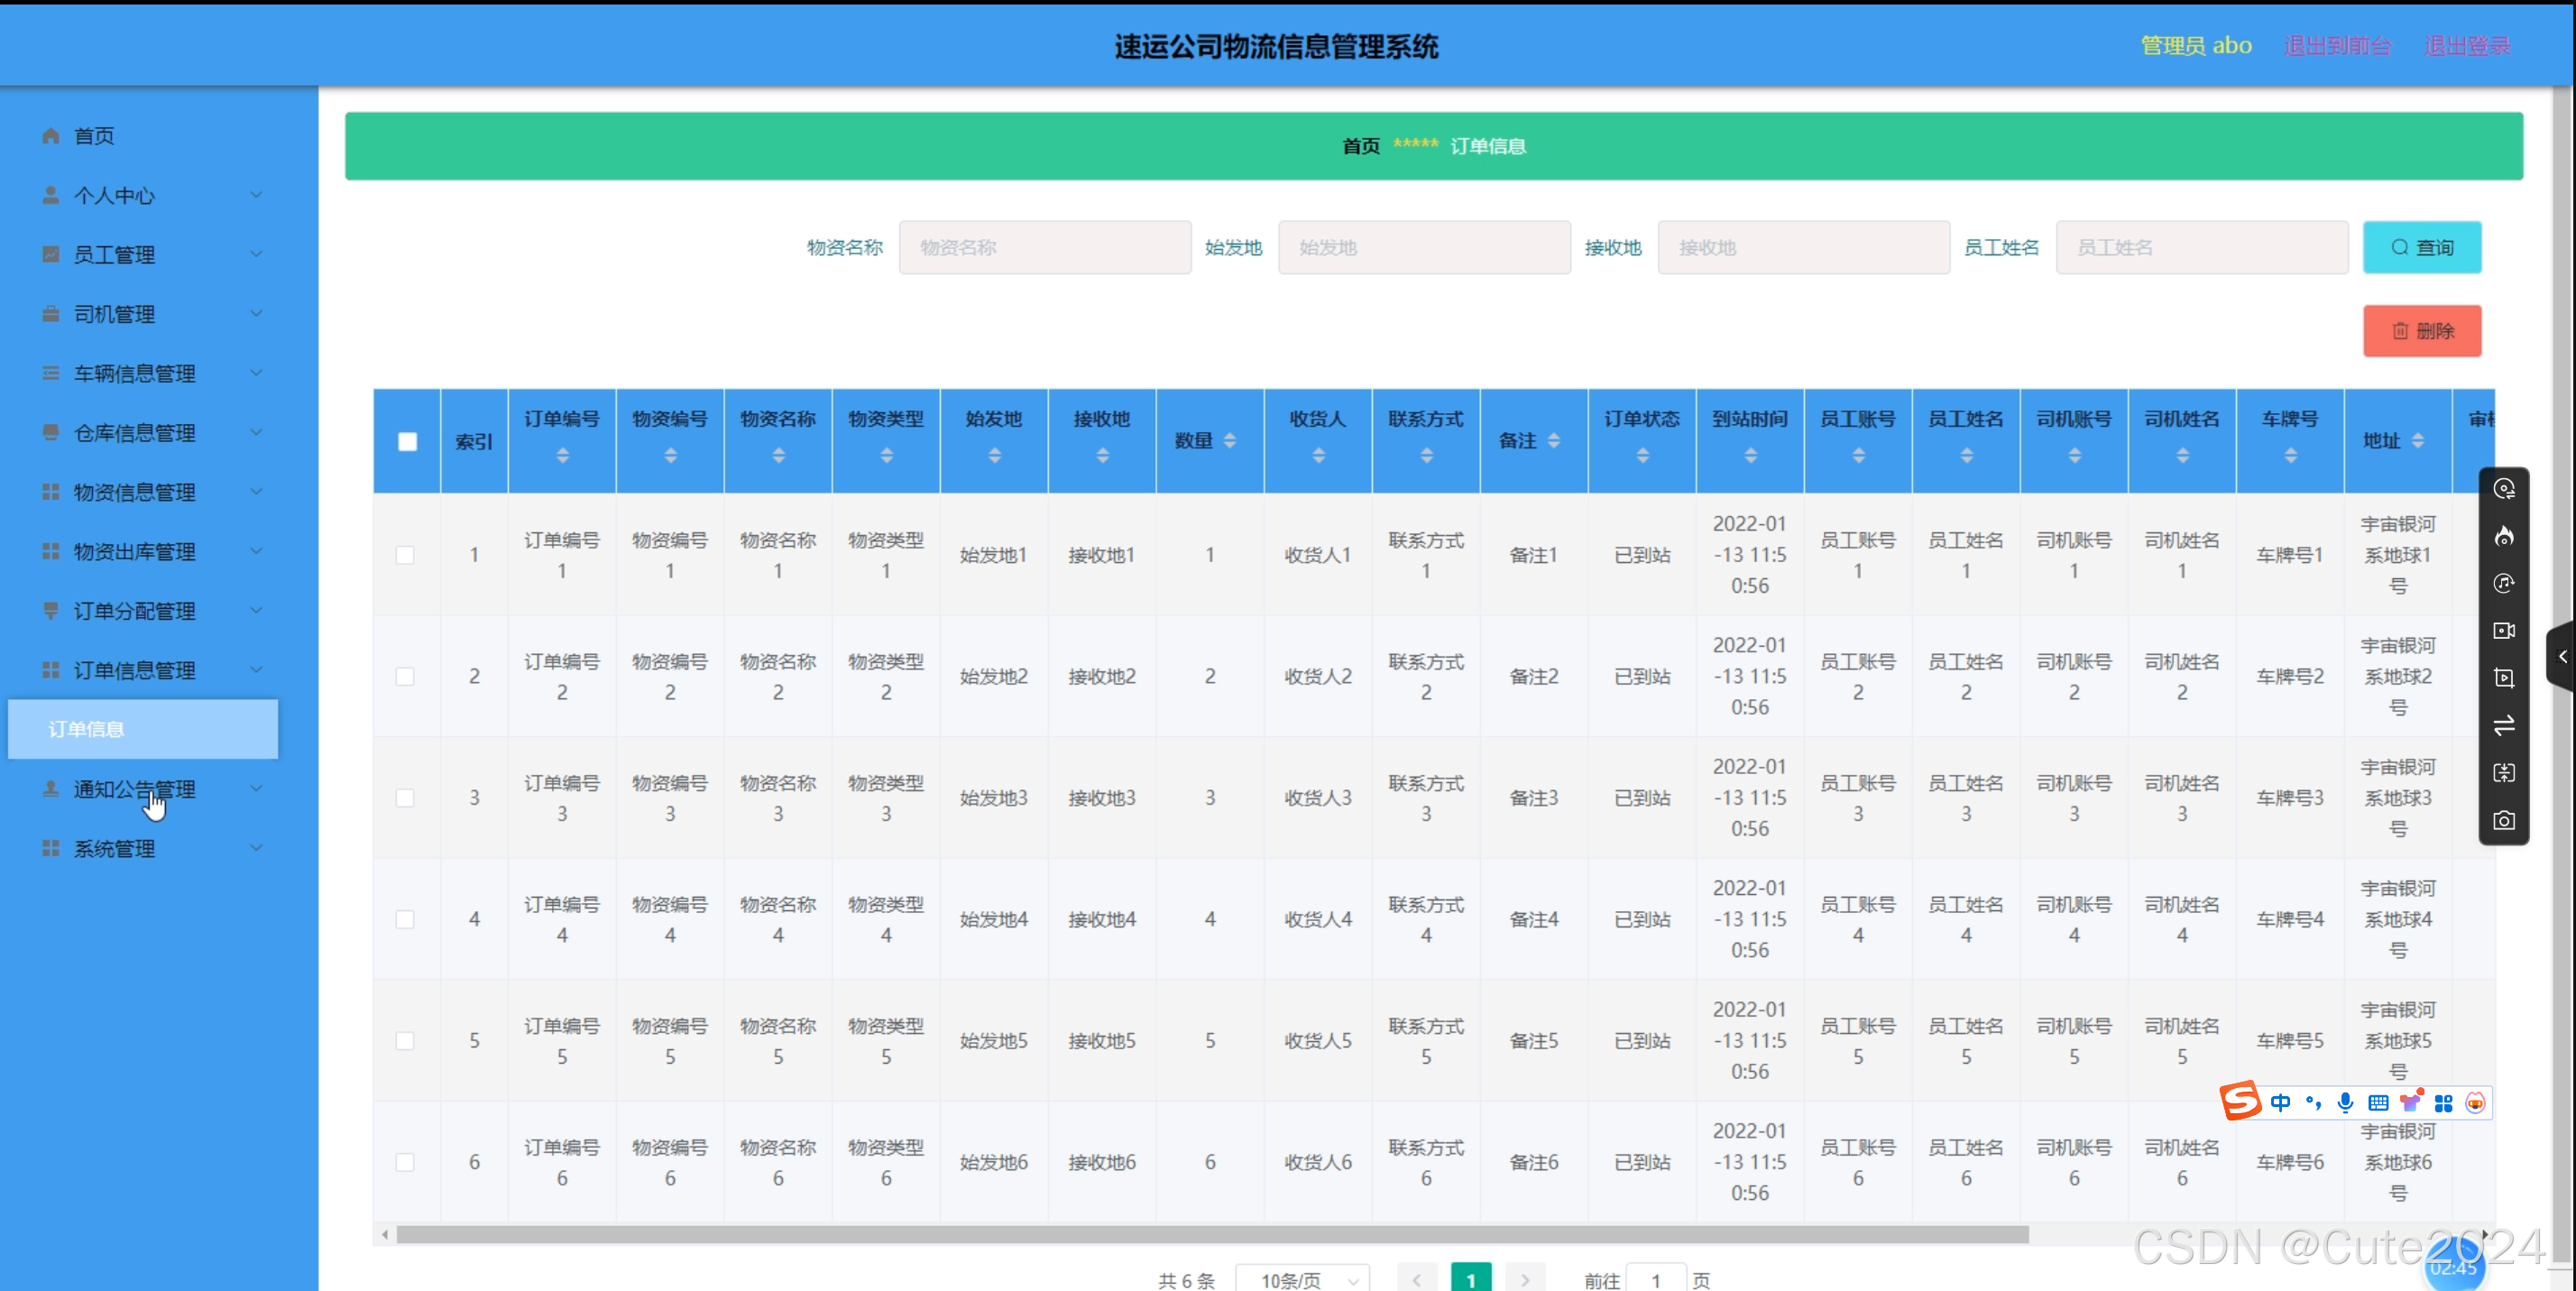Click the 查询 search button

coord(2421,247)
